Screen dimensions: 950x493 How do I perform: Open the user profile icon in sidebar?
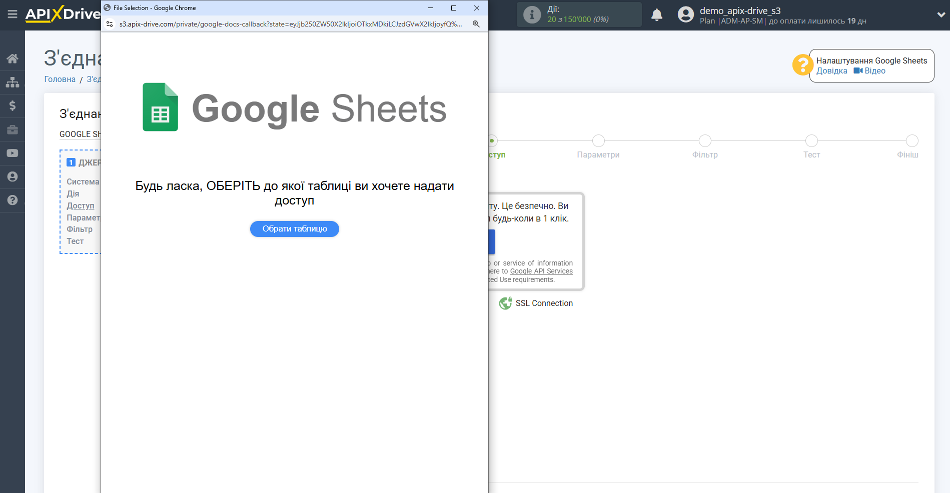tap(13, 176)
